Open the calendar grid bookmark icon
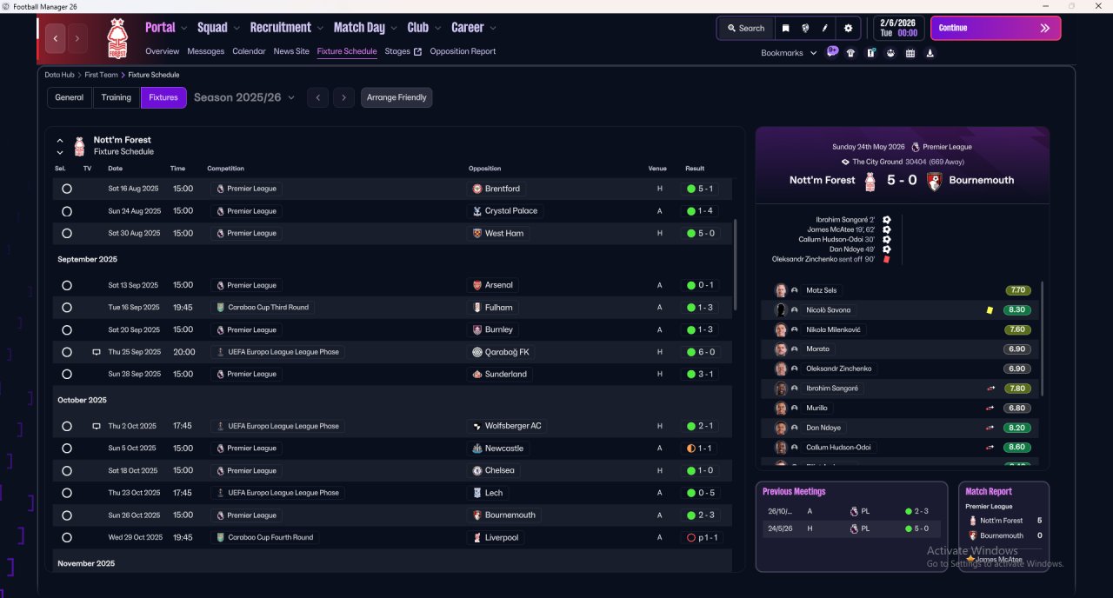Screen dimensions: 1113x598 910,53
